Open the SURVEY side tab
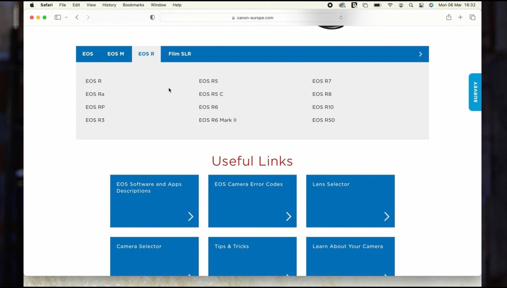Image resolution: width=507 pixels, height=288 pixels. coord(475,92)
